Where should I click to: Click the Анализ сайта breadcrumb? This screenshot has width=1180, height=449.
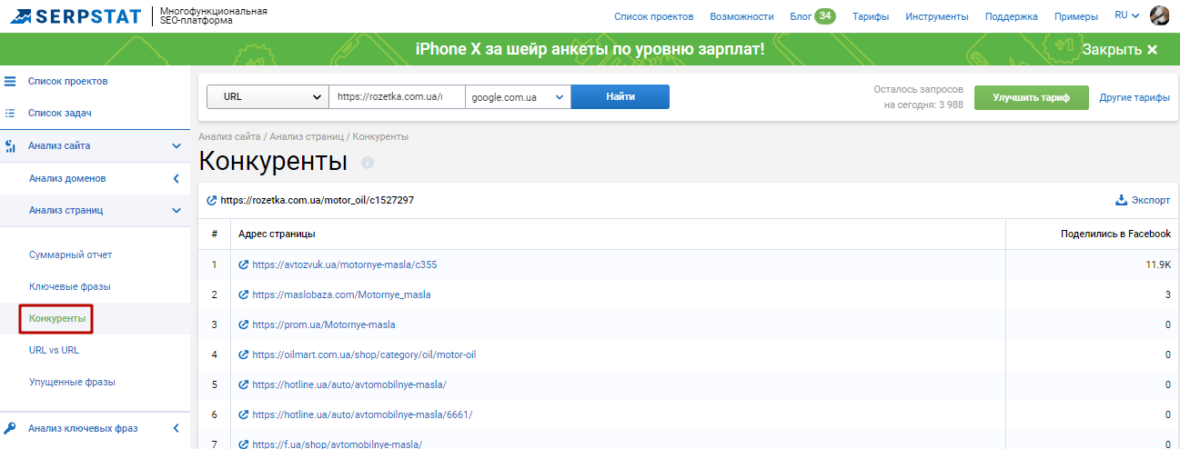[230, 136]
